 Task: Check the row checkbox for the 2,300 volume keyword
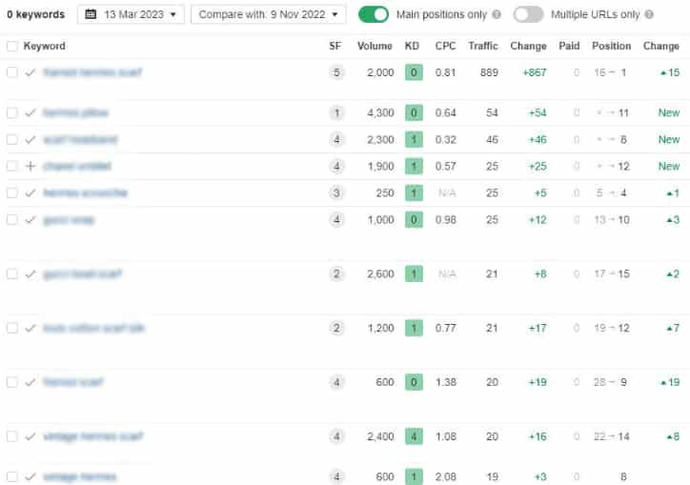pyautogui.click(x=12, y=139)
